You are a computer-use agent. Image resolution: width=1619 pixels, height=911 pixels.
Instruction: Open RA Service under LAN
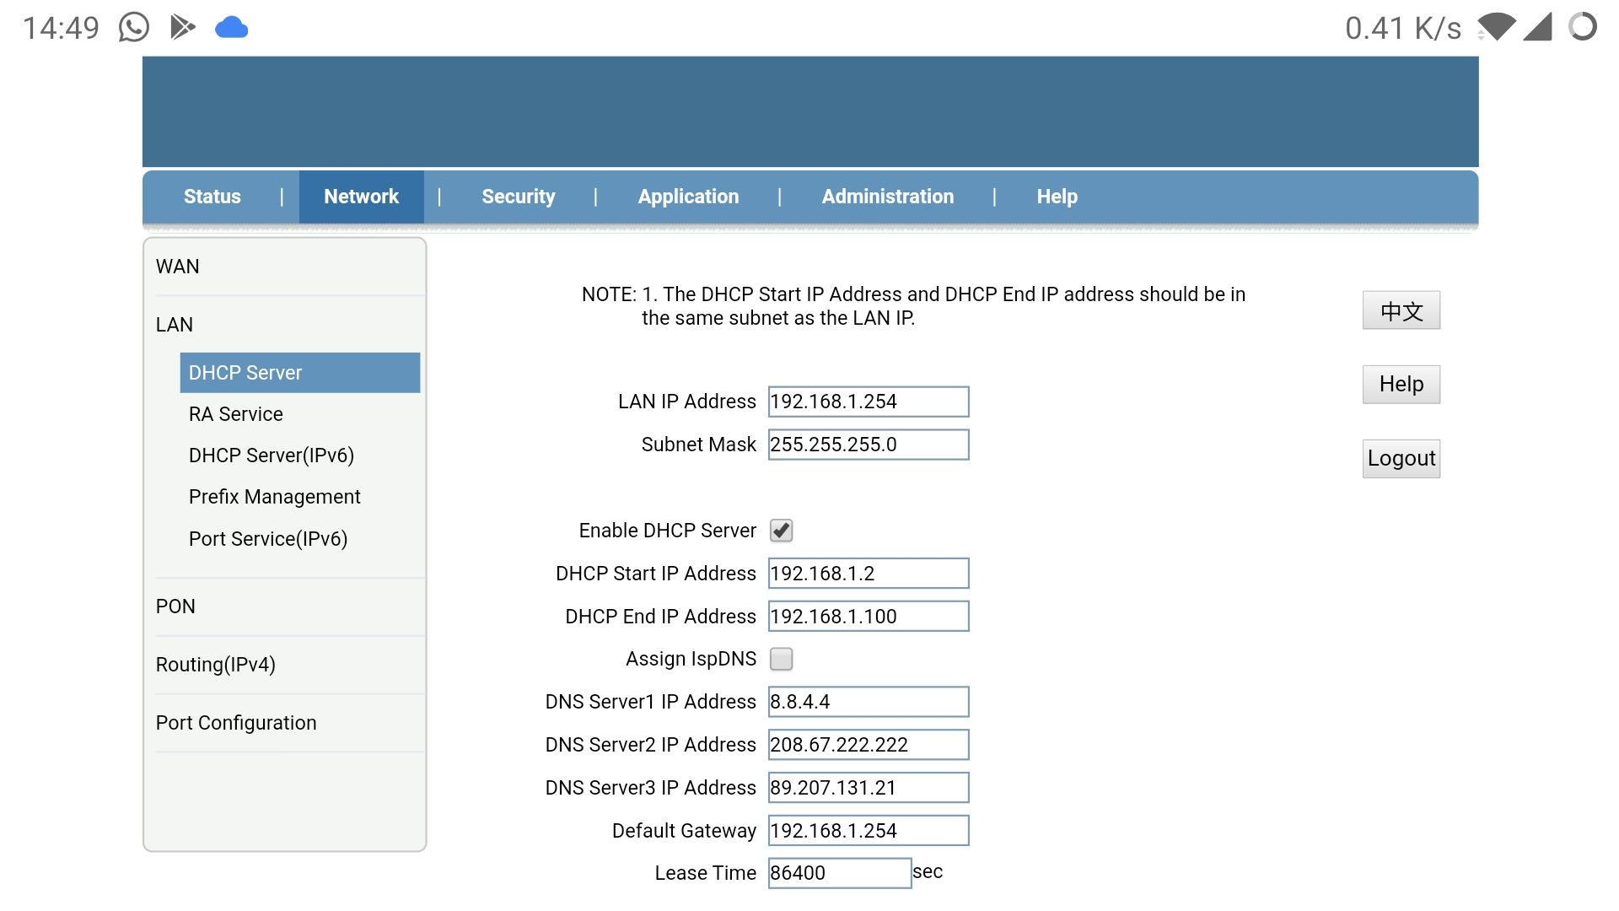click(x=236, y=414)
